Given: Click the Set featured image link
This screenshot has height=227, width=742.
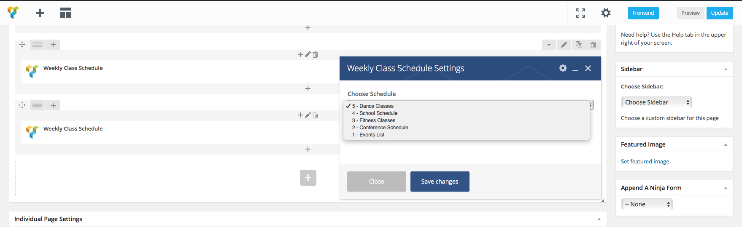Looking at the screenshot, I should pos(645,161).
